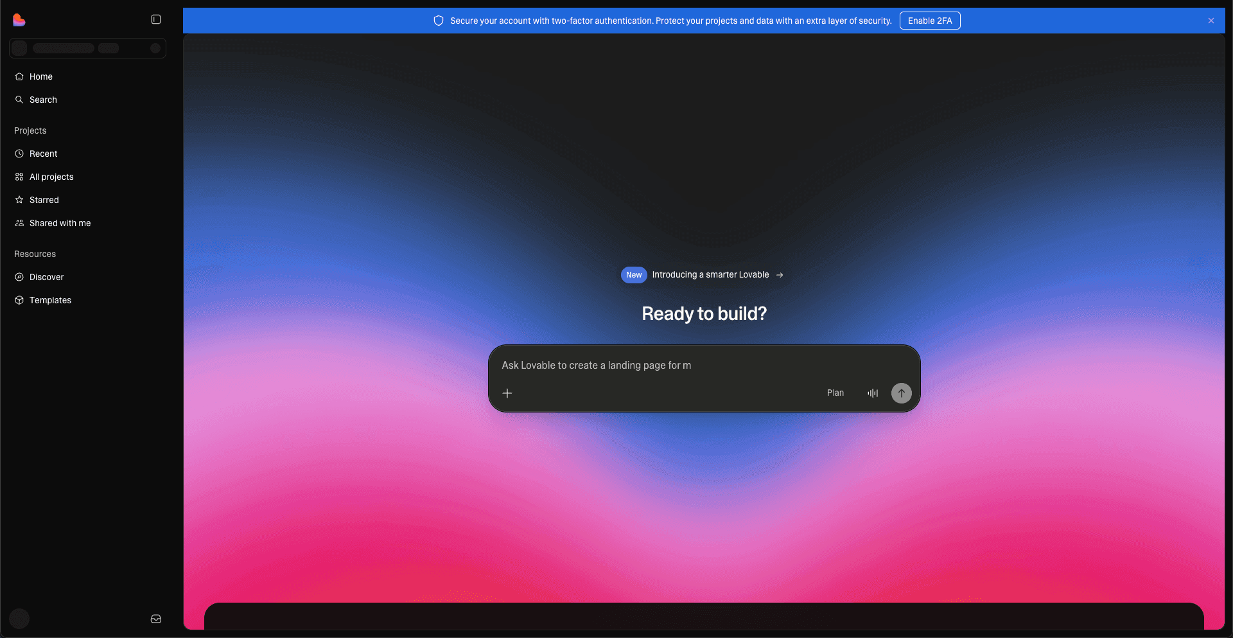Browse Templates in sidebar
The image size is (1233, 638).
tap(50, 300)
